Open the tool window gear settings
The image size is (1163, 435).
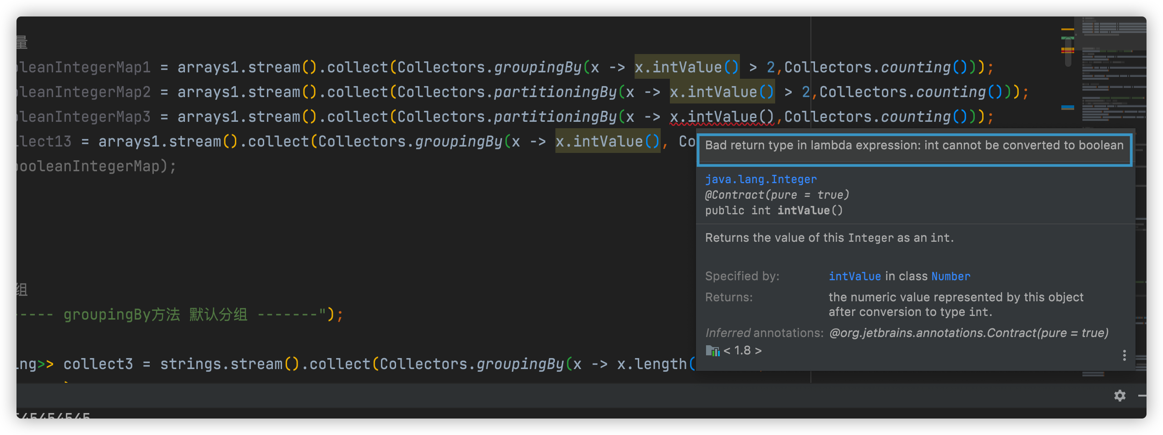[1120, 396]
